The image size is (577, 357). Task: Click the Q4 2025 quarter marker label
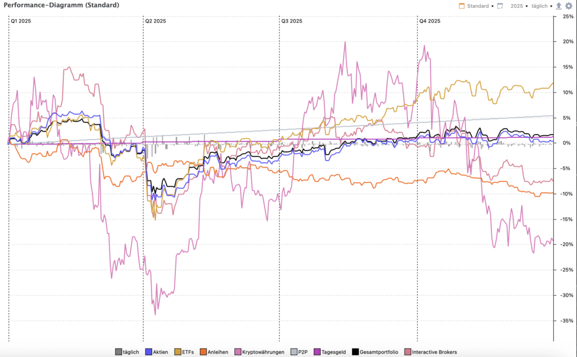(429, 21)
